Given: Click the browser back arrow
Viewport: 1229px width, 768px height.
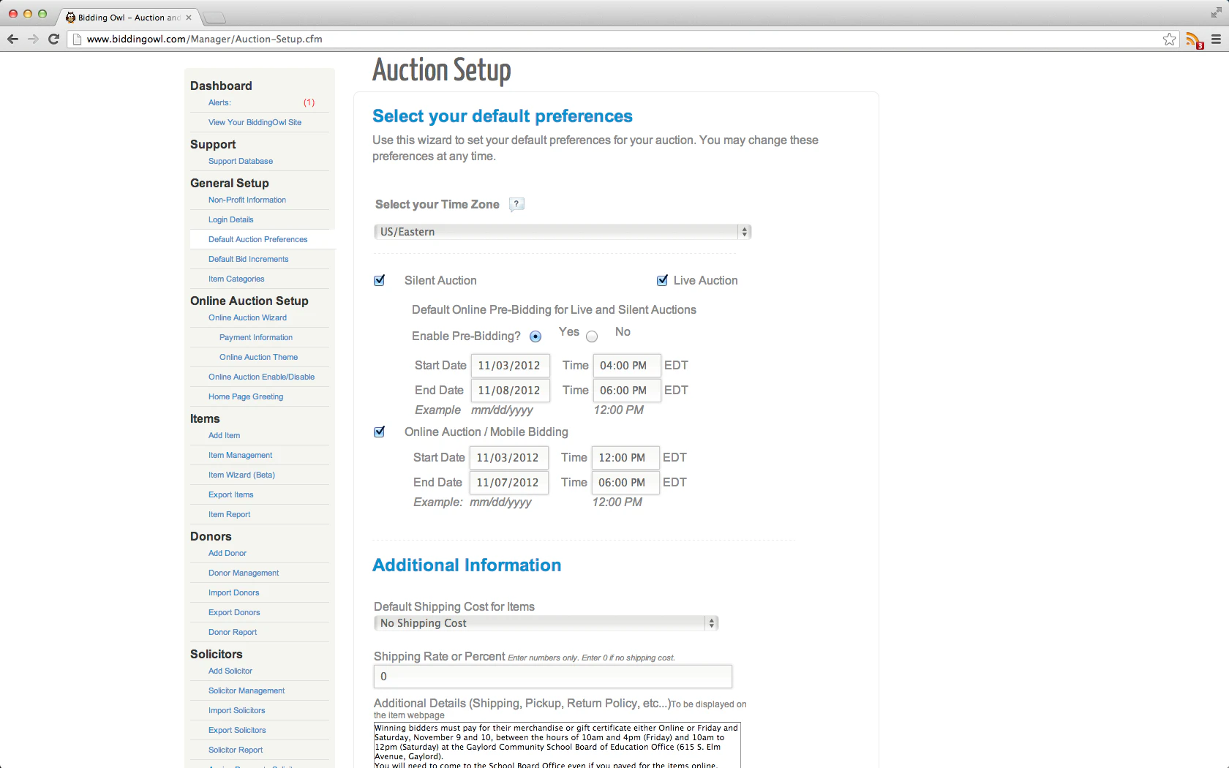Looking at the screenshot, I should point(12,39).
